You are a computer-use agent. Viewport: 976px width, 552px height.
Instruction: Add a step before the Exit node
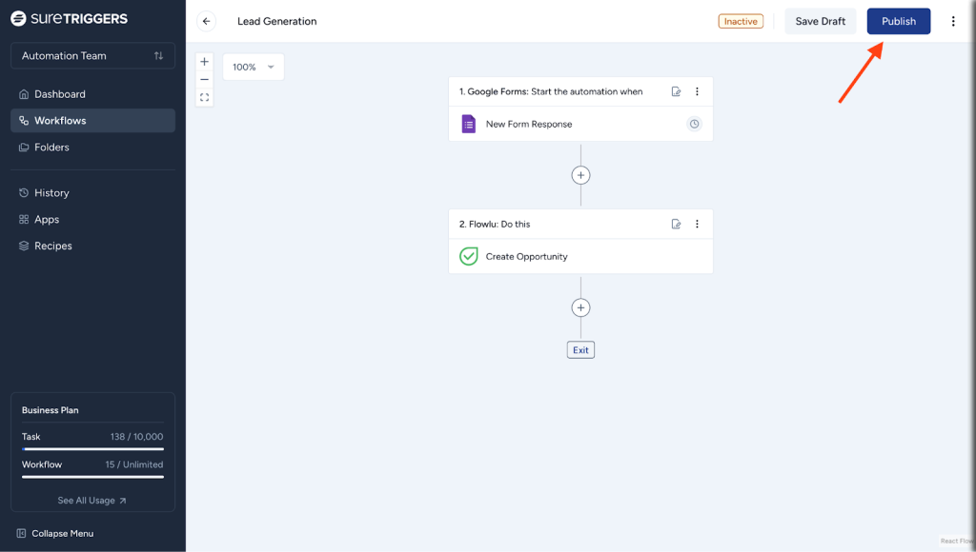pos(580,307)
